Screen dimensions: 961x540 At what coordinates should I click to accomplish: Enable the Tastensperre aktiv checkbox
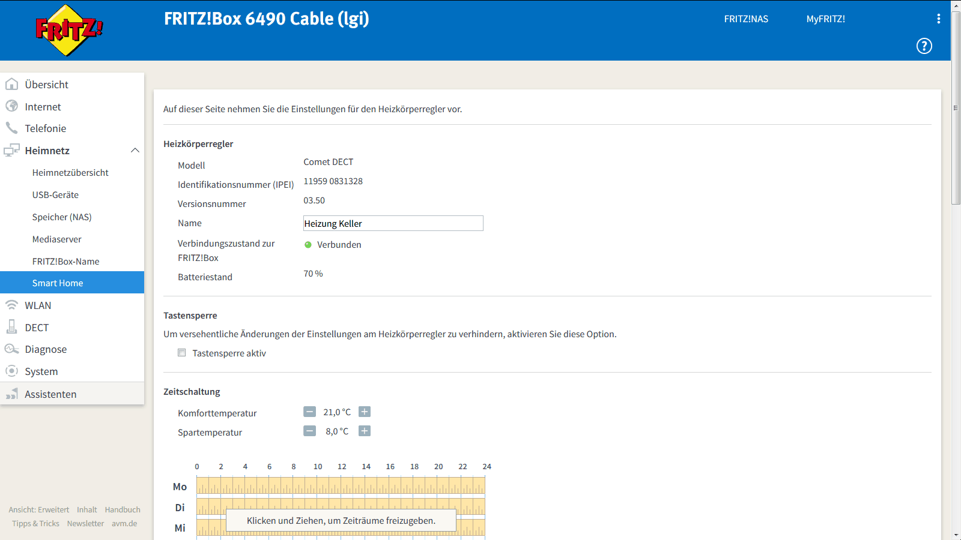181,353
